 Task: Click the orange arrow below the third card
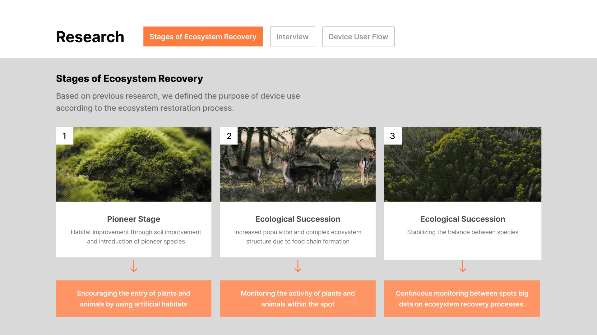(x=463, y=266)
